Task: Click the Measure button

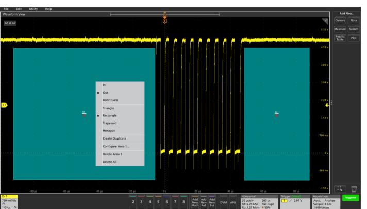Action: (340, 29)
